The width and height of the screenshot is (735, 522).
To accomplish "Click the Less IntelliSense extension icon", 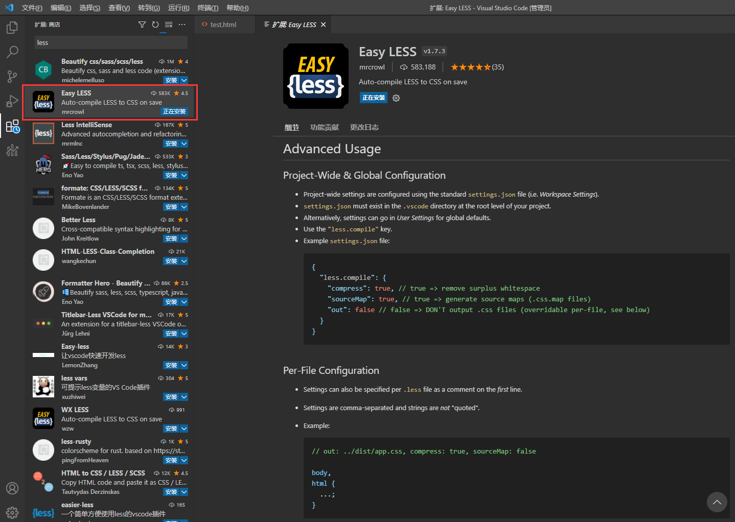I will (43, 133).
